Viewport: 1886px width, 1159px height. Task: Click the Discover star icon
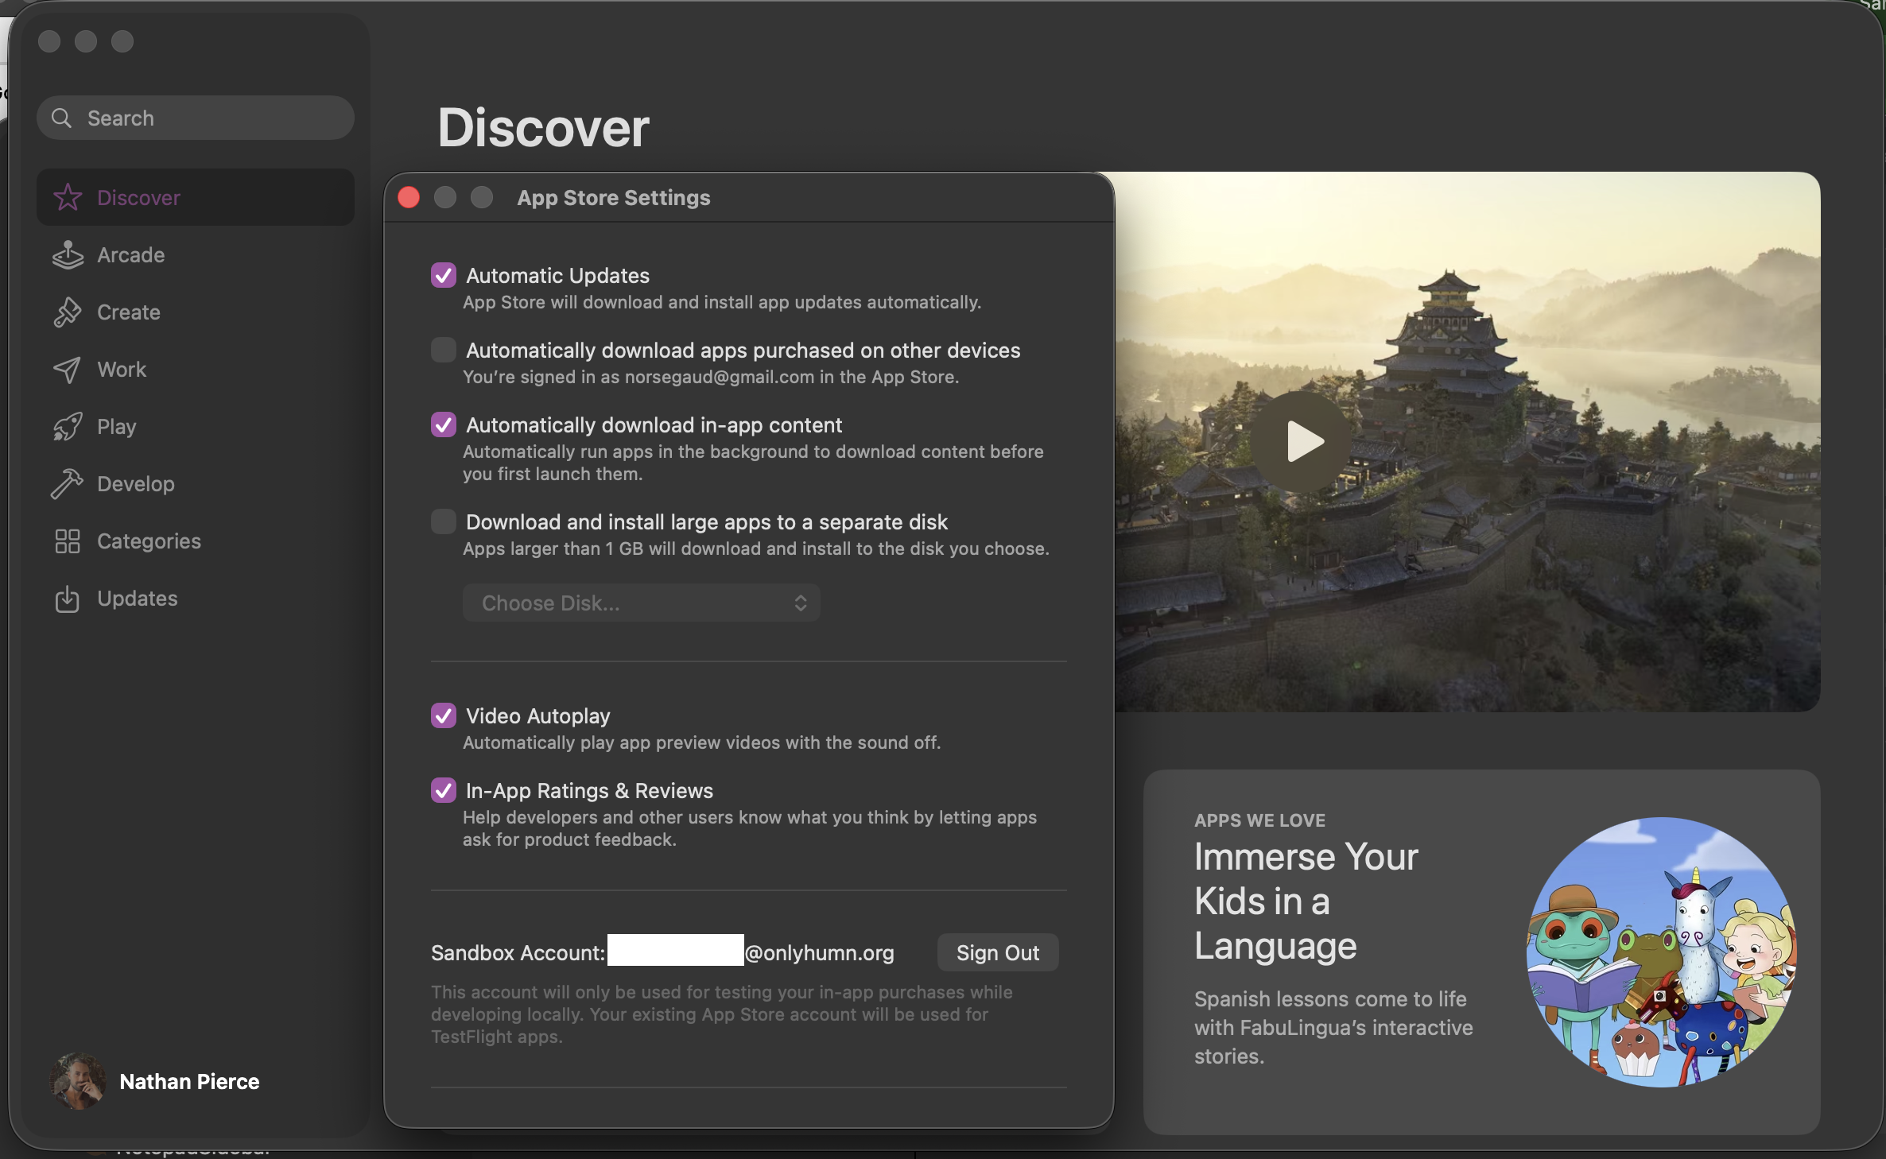click(x=68, y=198)
